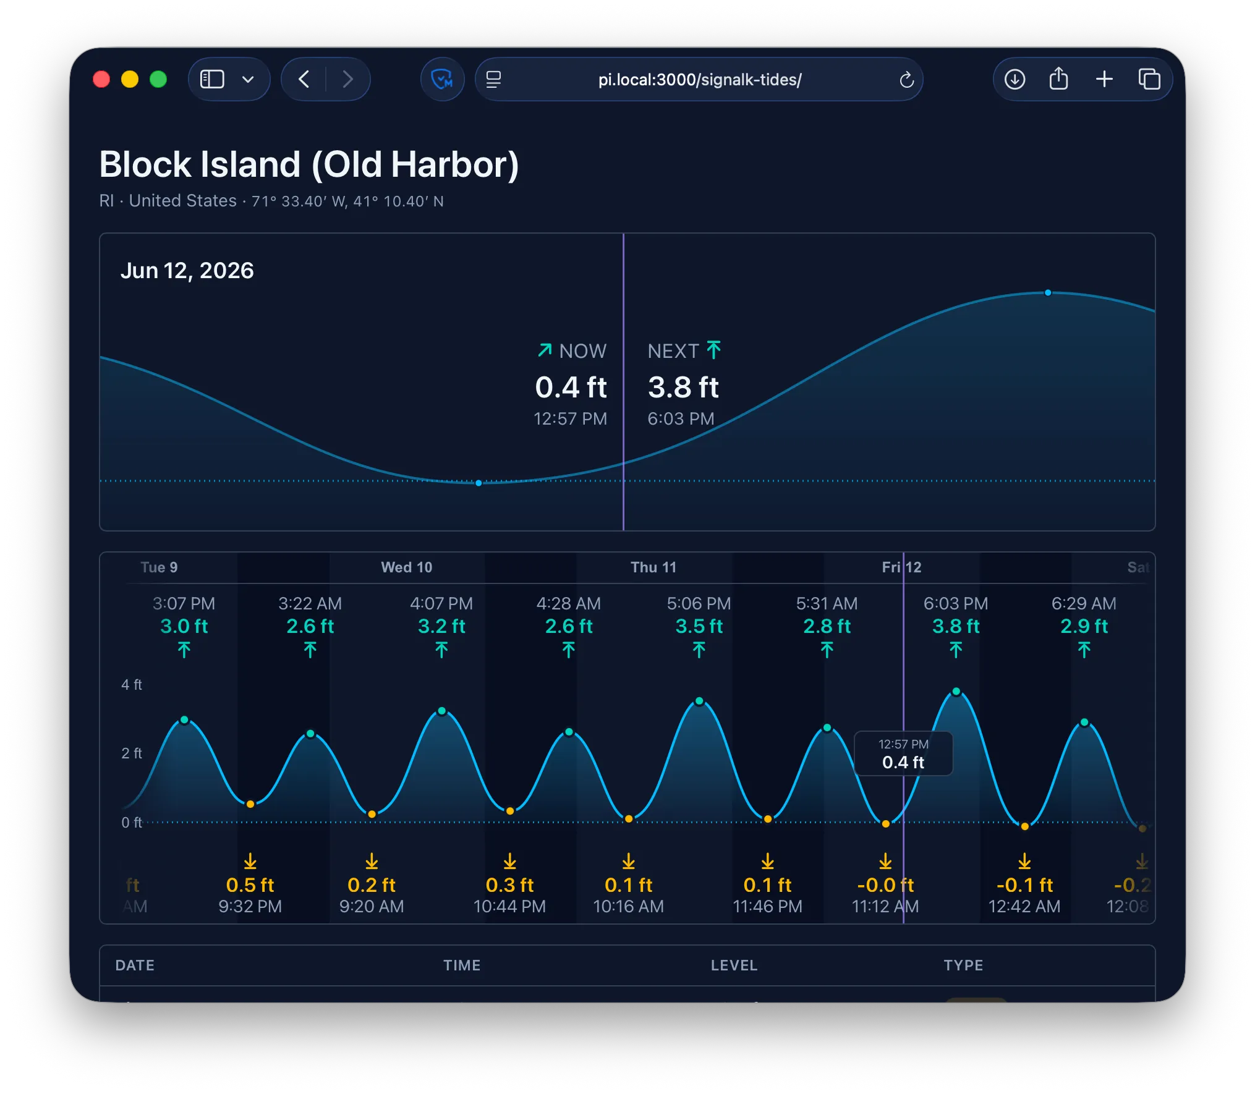Go back to the previous page
The image size is (1255, 1094).
[304, 79]
